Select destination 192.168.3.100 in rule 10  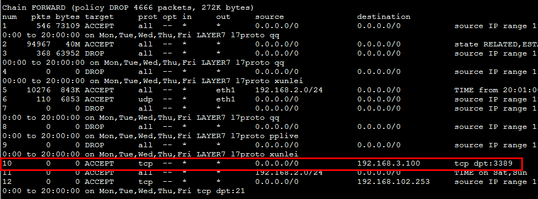pos(389,163)
